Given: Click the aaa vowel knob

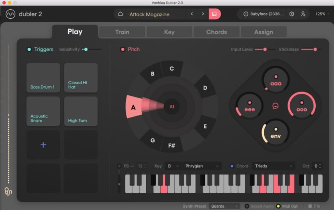Looking at the screenshot, I should click(x=275, y=80).
